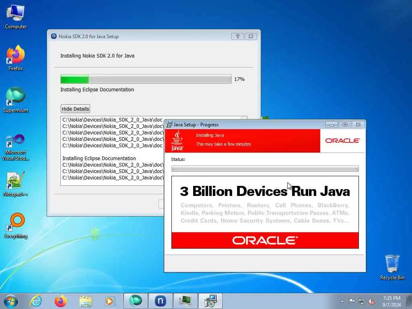This screenshot has width=412, height=309.
Task: Click the install details log list
Action: pos(112,151)
